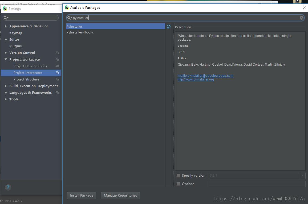Image resolution: width=308 pixels, height=204 pixels.
Task: Open search options magnifier in Available Packages
Action: tap(70, 18)
